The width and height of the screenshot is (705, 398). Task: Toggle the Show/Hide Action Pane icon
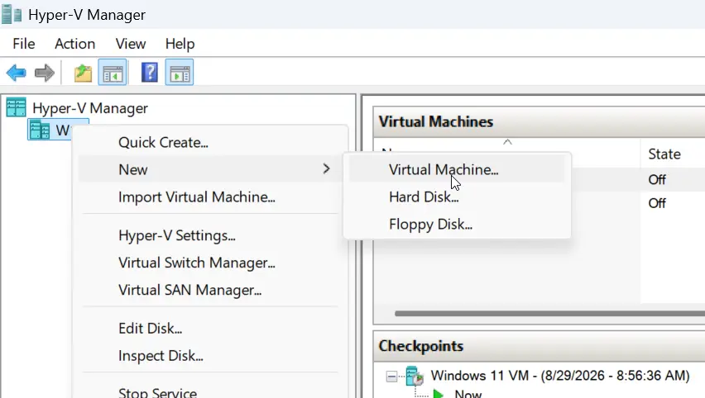(x=180, y=72)
